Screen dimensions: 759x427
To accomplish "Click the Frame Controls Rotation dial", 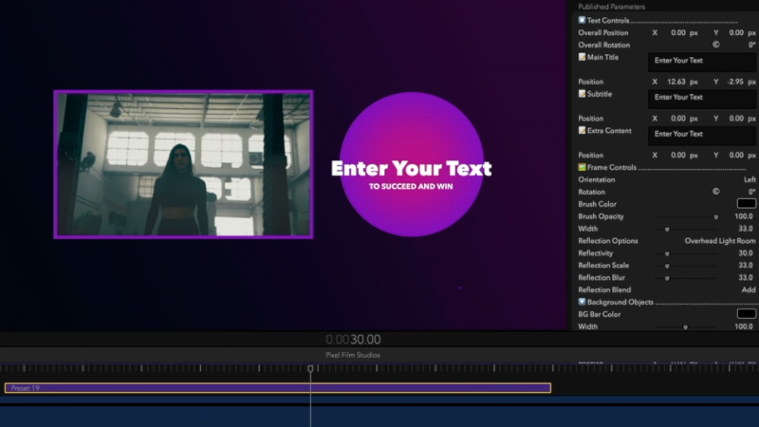I will 716,192.
